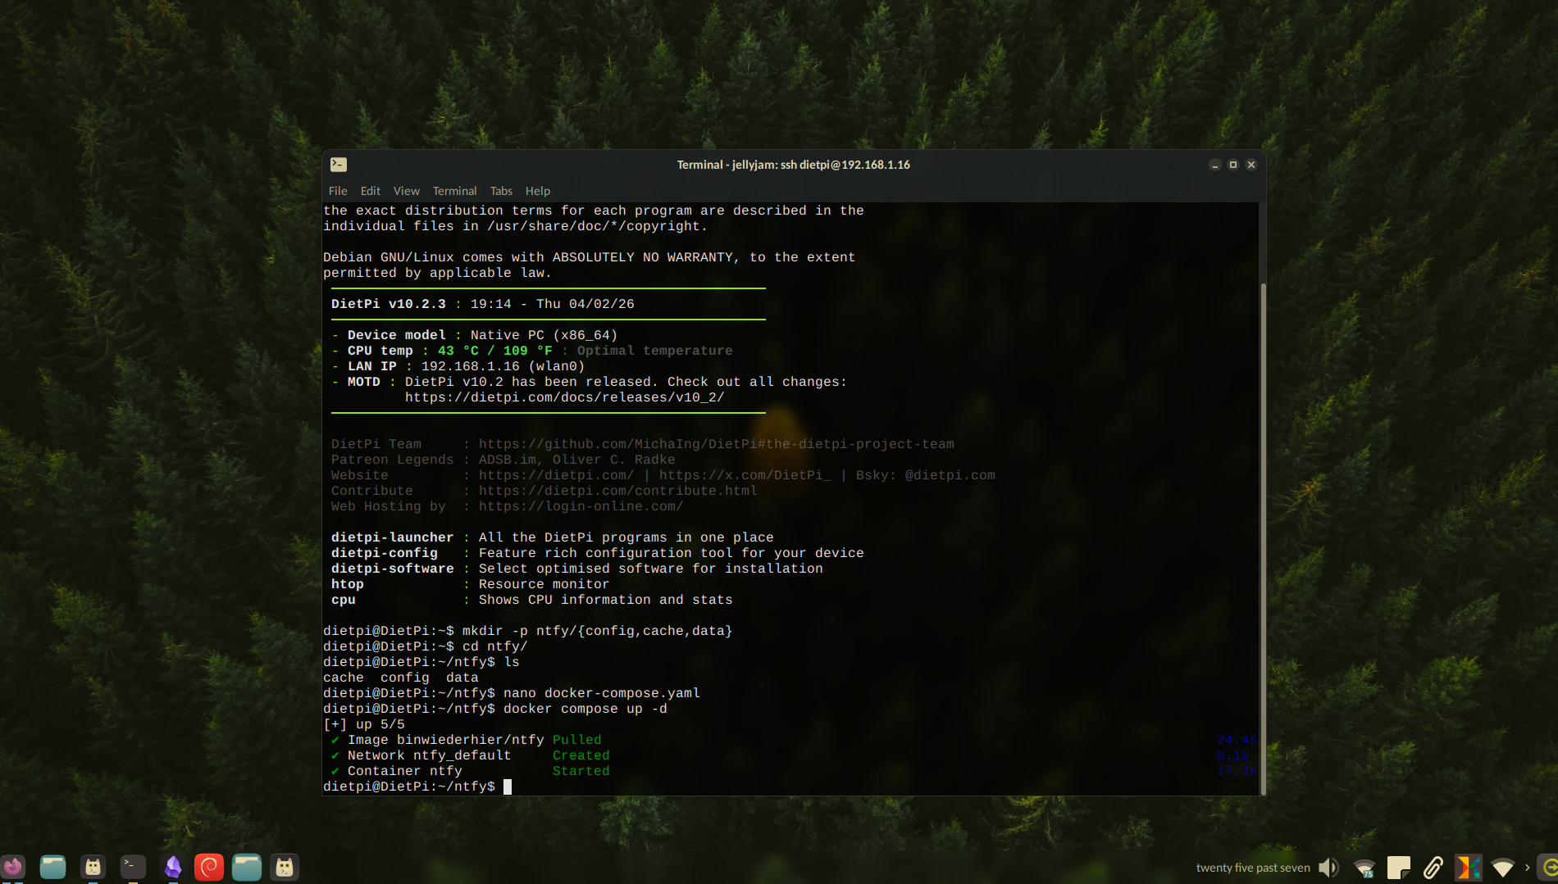
Task: Click the 'CPU temp' value 43 °C
Action: [458, 351]
